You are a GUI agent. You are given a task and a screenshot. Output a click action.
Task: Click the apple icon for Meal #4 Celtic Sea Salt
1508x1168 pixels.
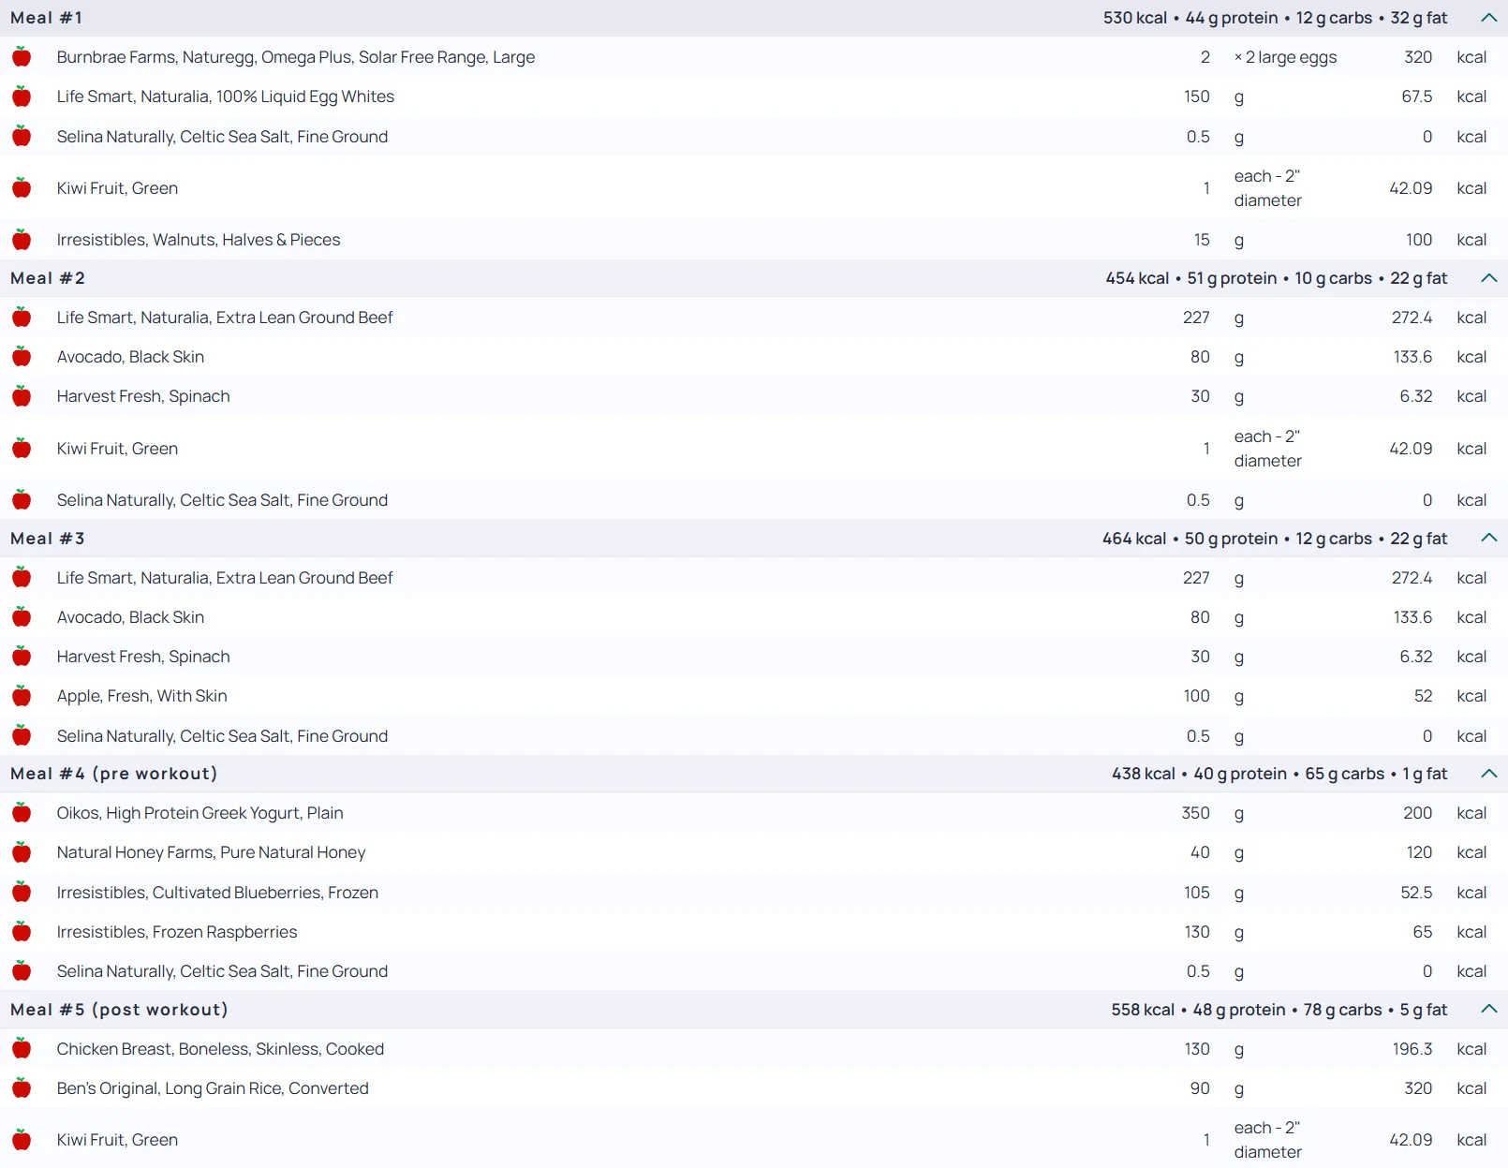pos(22,971)
